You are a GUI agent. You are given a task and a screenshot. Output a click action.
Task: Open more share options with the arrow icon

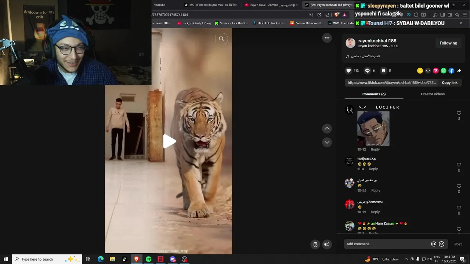pyautogui.click(x=459, y=71)
